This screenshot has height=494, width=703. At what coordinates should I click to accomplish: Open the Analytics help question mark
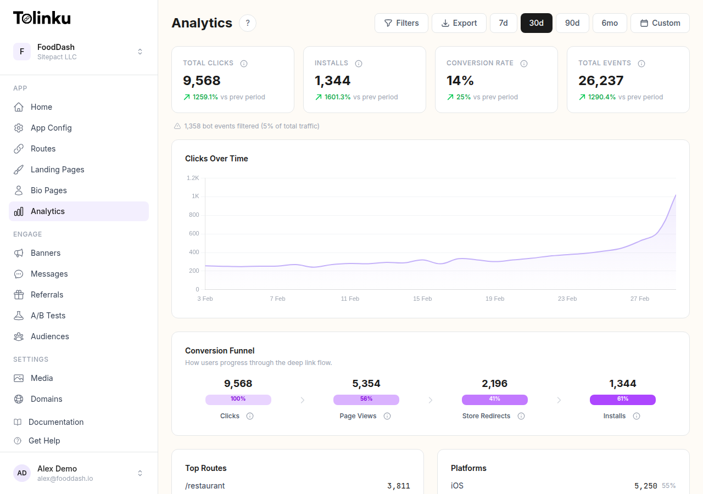pyautogui.click(x=248, y=23)
